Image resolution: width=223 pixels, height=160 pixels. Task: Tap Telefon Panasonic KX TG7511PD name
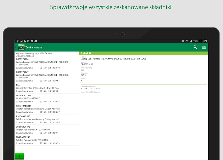coord(32,140)
